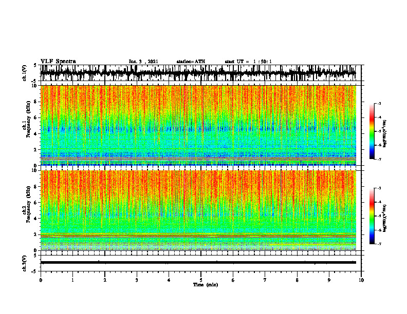Click the "6" frequency tick of ch.1 spectrogram
Image resolution: width=407 pixels, height=314 pixels.
pyautogui.click(x=36, y=117)
